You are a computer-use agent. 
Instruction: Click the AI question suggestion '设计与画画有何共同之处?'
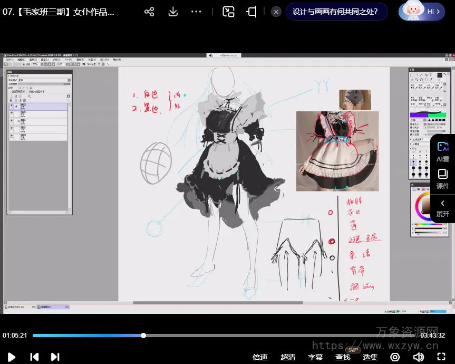[335, 12]
